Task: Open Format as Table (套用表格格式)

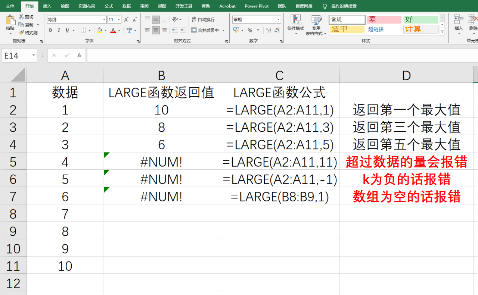Action: pos(316,25)
